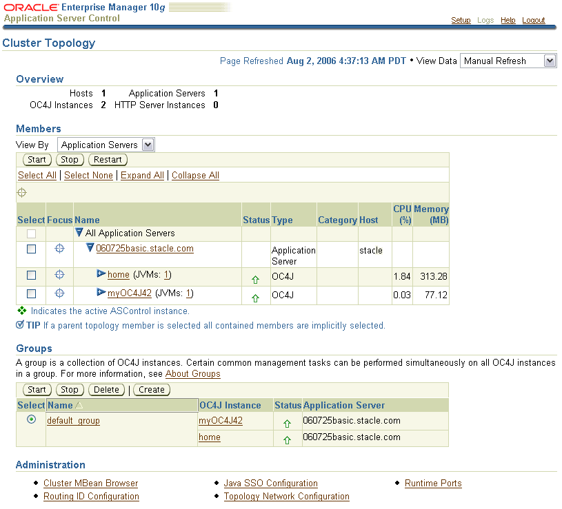Collapse the All Application Servers tree node
Image resolution: width=562 pixels, height=509 pixels.
79,233
